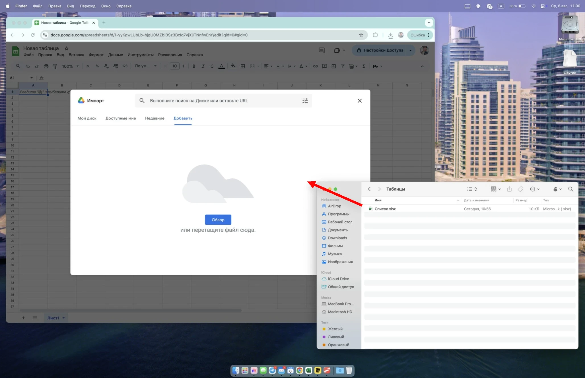Expand the Finder more actions menu
The image size is (585, 378).
[x=535, y=189]
